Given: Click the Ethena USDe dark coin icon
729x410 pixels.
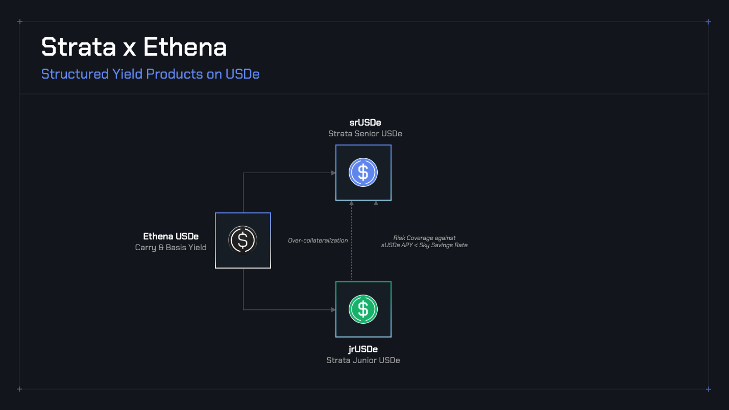Looking at the screenshot, I should pos(243,240).
